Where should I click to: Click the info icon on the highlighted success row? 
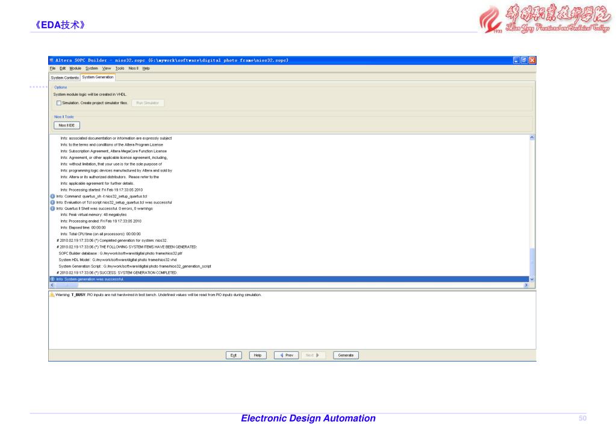pos(52,279)
